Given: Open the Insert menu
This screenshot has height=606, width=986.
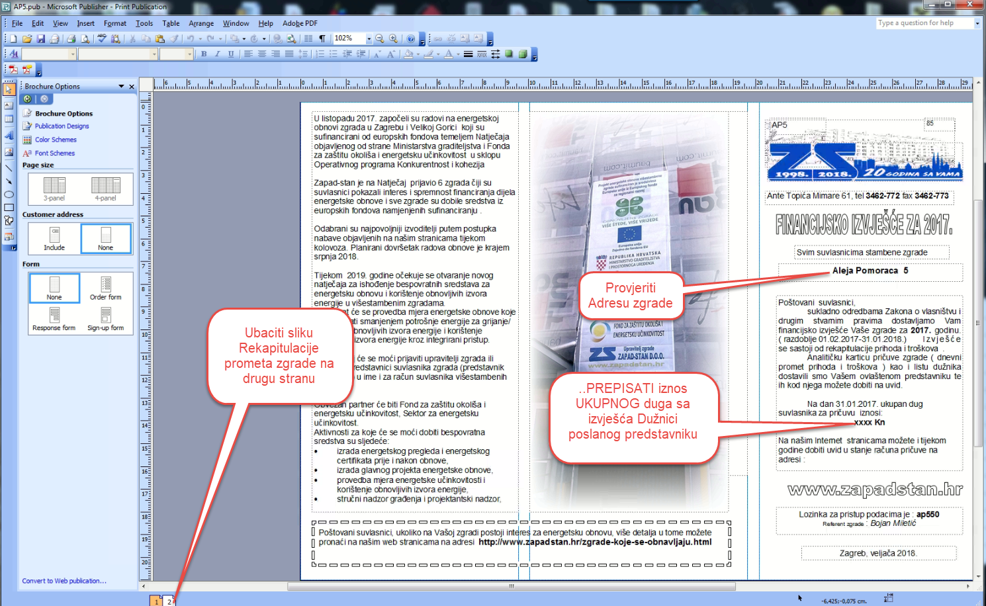Looking at the screenshot, I should coord(85,23).
